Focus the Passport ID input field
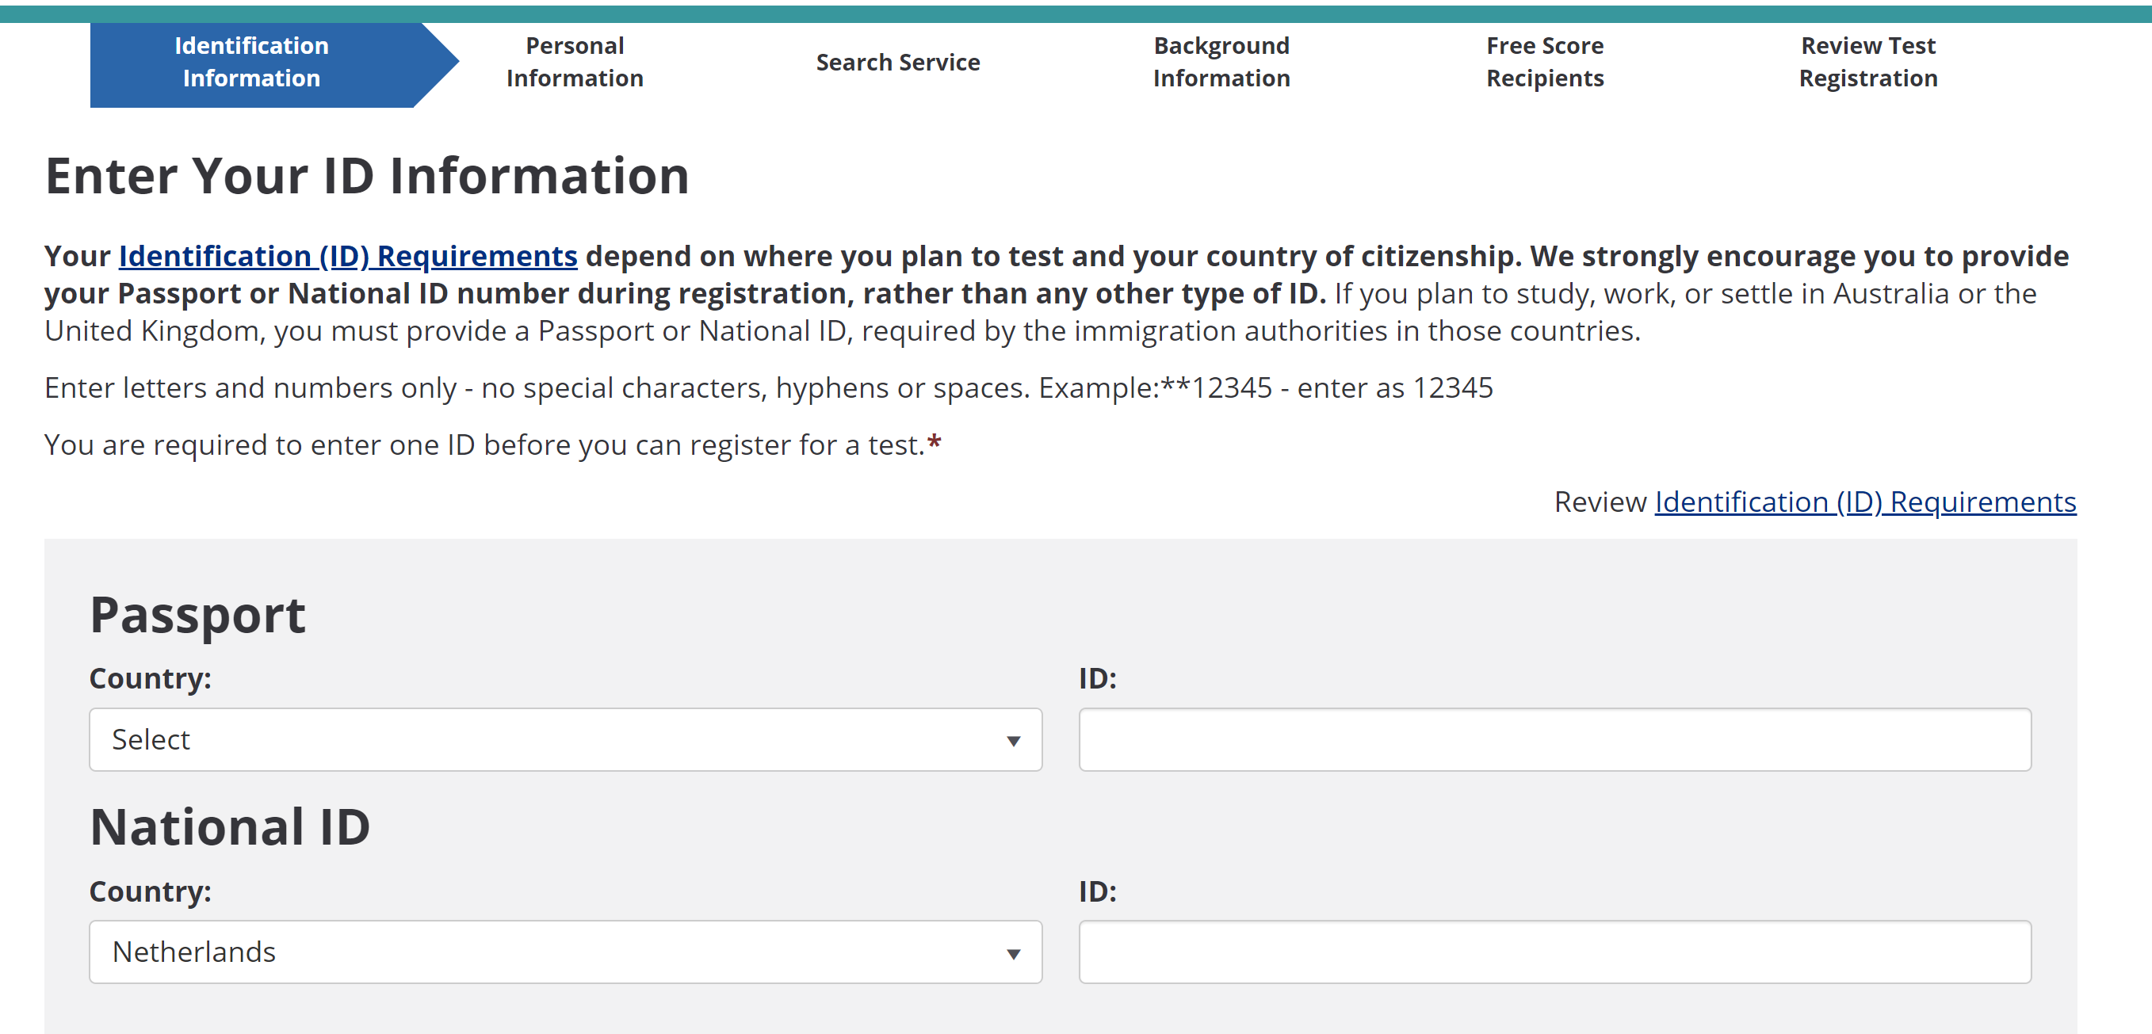Screen dimensions: 2152x1034 1554,739
